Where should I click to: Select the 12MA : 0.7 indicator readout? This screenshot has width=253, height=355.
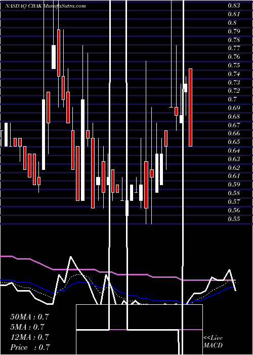click(x=29, y=337)
